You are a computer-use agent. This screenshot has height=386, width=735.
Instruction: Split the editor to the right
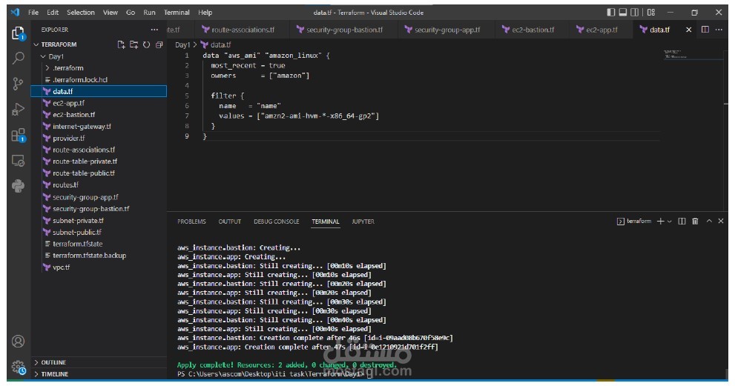pos(705,30)
